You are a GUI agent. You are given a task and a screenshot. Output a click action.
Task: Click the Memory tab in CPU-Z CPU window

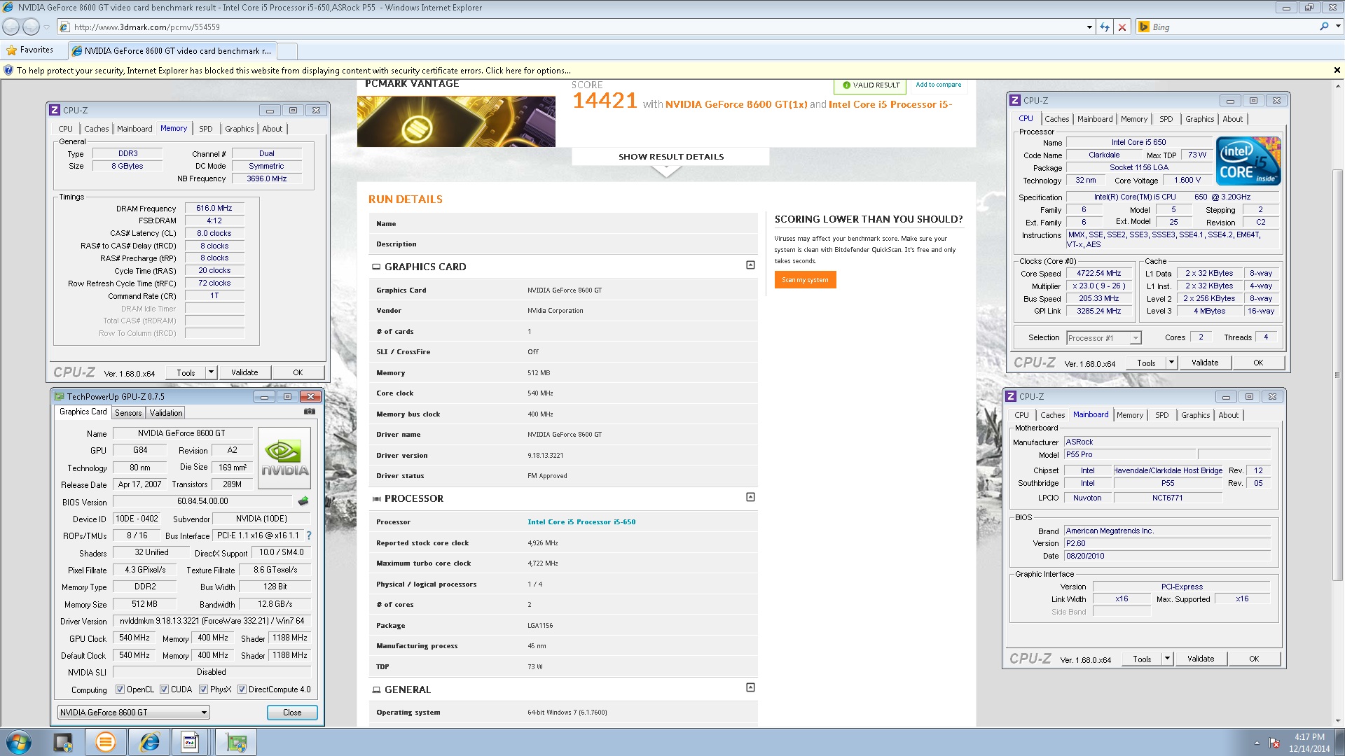click(1133, 119)
